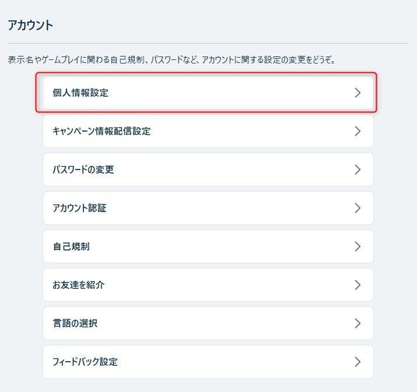Open 個人情報設定 menu item
417x392 pixels.
pos(208,93)
